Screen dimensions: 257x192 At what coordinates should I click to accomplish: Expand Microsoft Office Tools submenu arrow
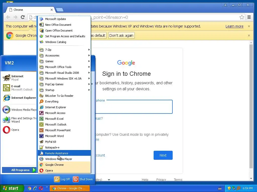(89, 67)
